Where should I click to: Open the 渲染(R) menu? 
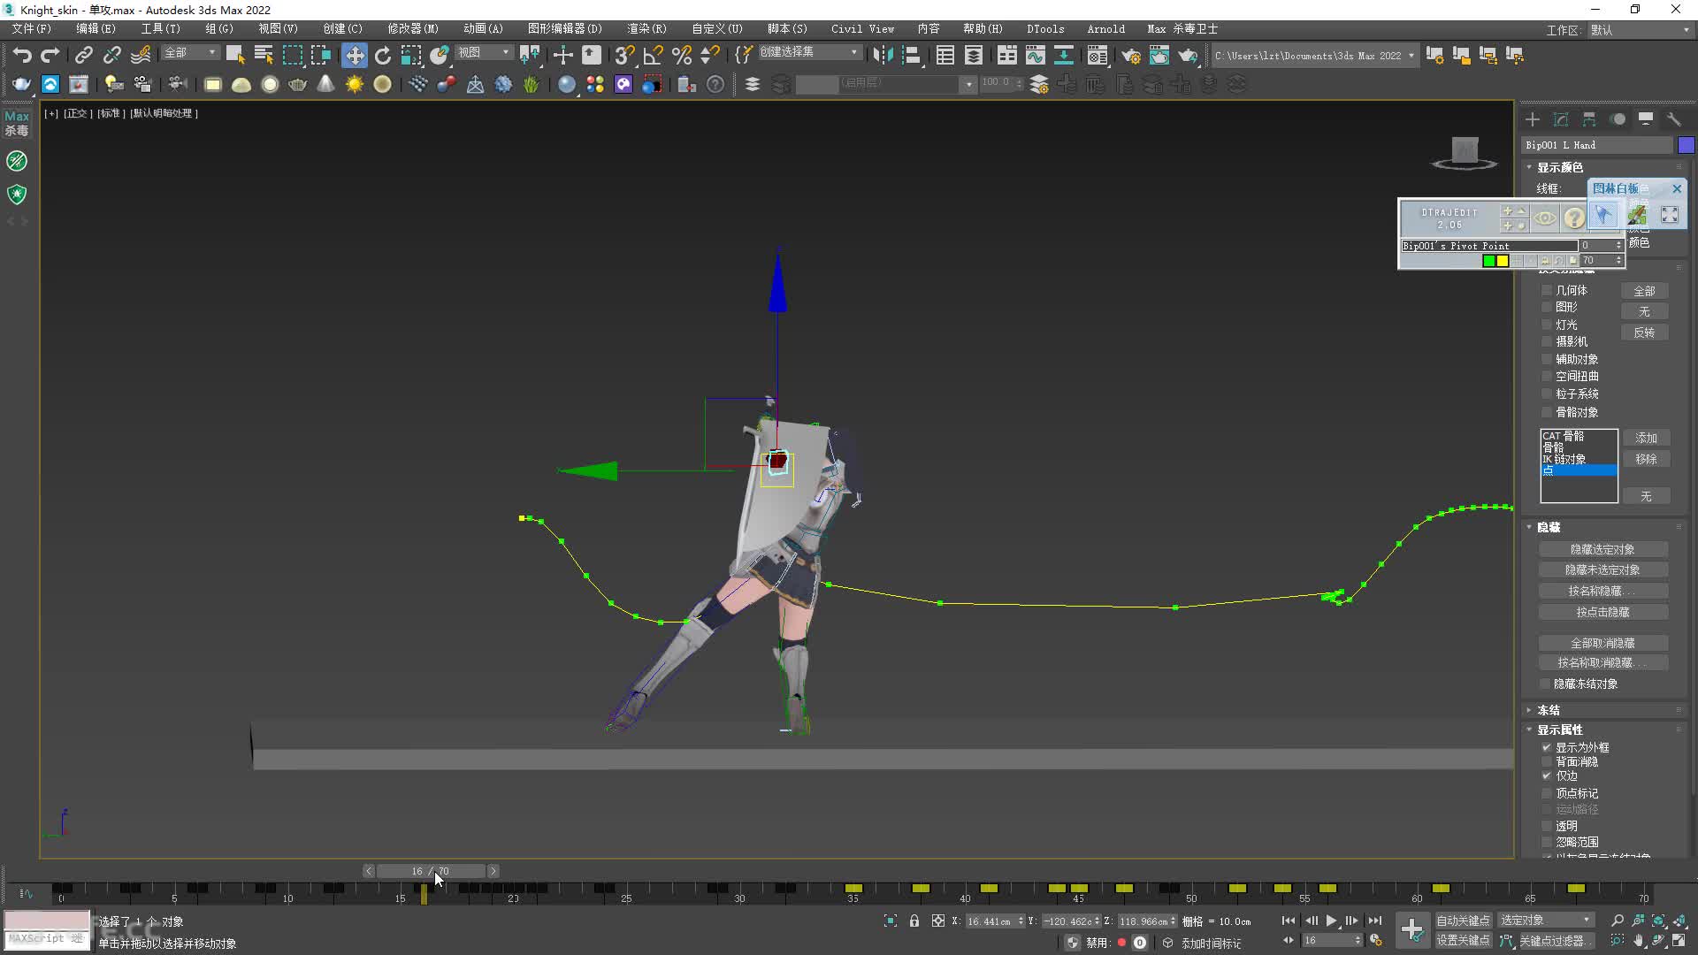pyautogui.click(x=646, y=29)
